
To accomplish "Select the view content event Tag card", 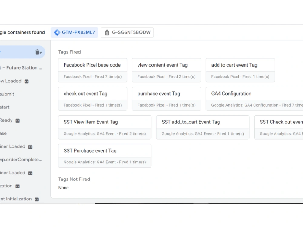I will coord(166,70).
